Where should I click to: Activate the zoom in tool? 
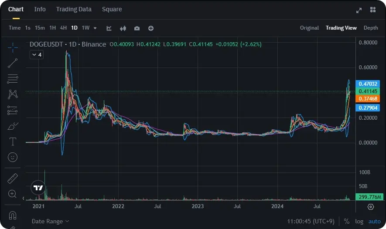coord(12,194)
